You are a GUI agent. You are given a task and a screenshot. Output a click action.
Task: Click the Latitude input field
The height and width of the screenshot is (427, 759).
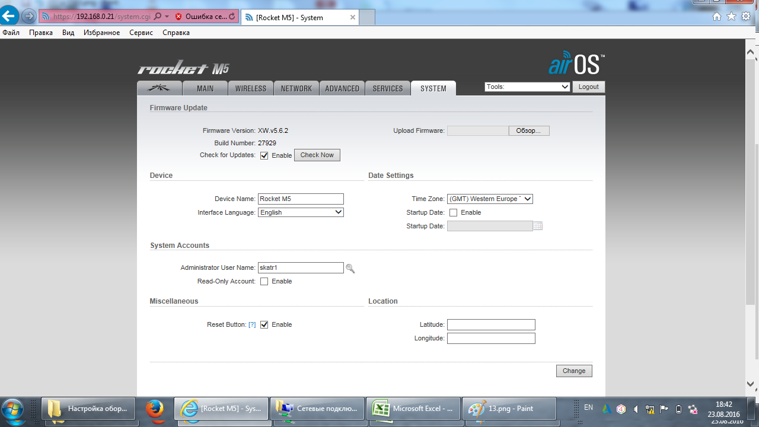(491, 324)
